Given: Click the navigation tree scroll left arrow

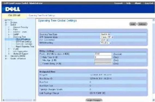Looking at the screenshot, I should tap(4, 100).
